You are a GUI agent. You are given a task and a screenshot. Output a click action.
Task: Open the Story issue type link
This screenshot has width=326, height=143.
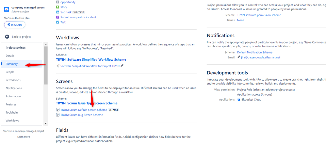[64, 7]
